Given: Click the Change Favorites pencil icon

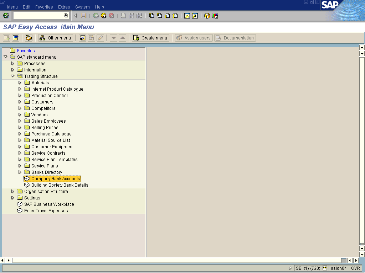Looking at the screenshot, I should (100, 38).
